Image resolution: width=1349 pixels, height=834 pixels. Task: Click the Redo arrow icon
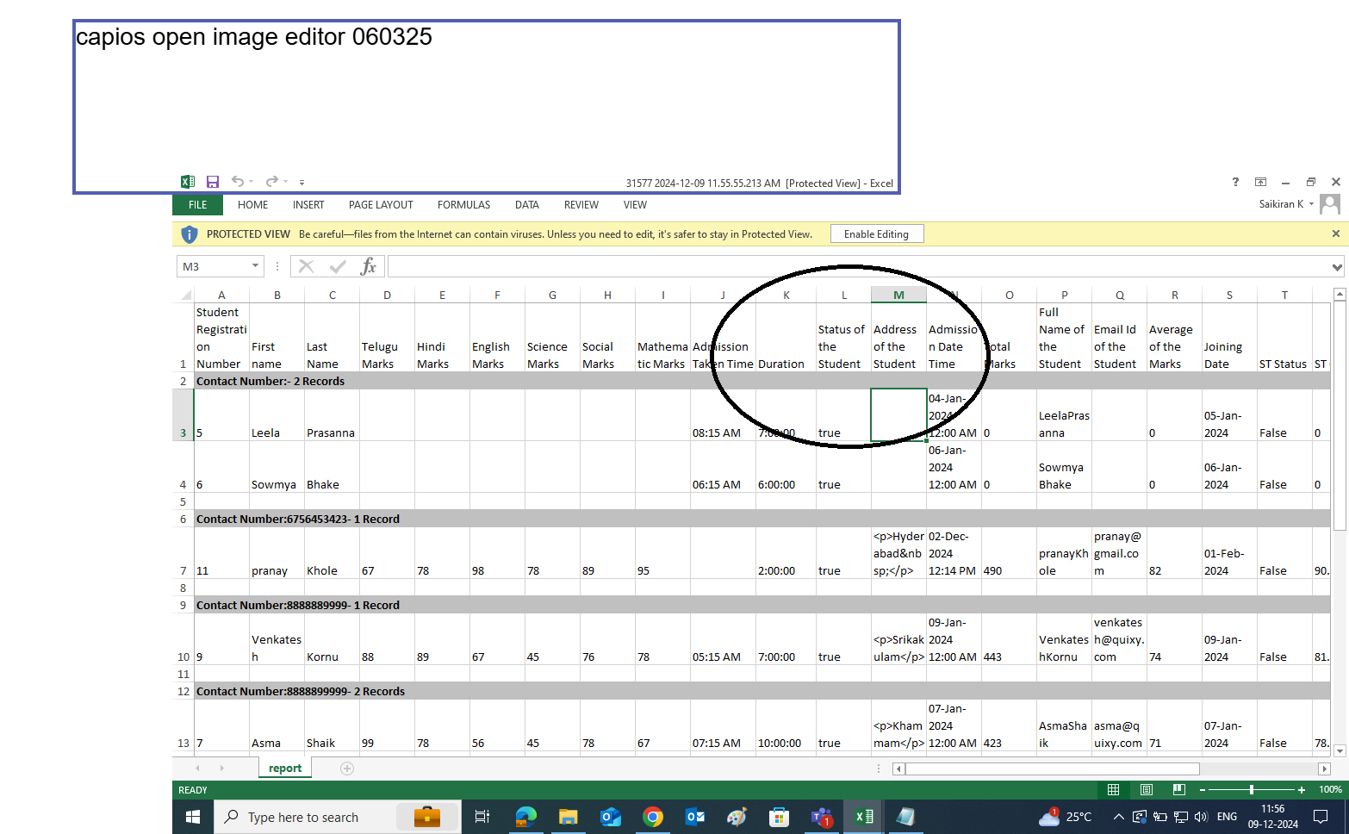click(271, 181)
